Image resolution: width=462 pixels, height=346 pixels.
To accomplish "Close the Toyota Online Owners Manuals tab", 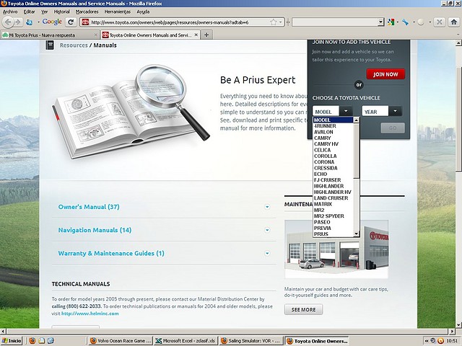I will click(x=196, y=35).
